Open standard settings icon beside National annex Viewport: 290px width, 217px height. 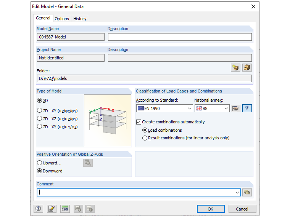point(235,108)
